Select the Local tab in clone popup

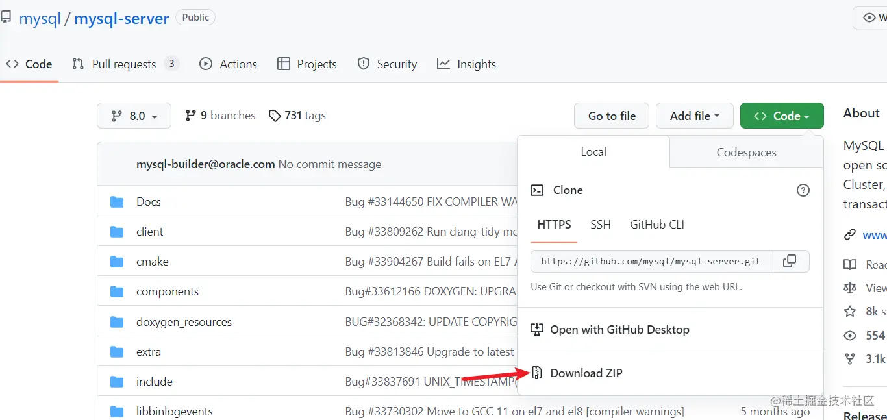(593, 152)
